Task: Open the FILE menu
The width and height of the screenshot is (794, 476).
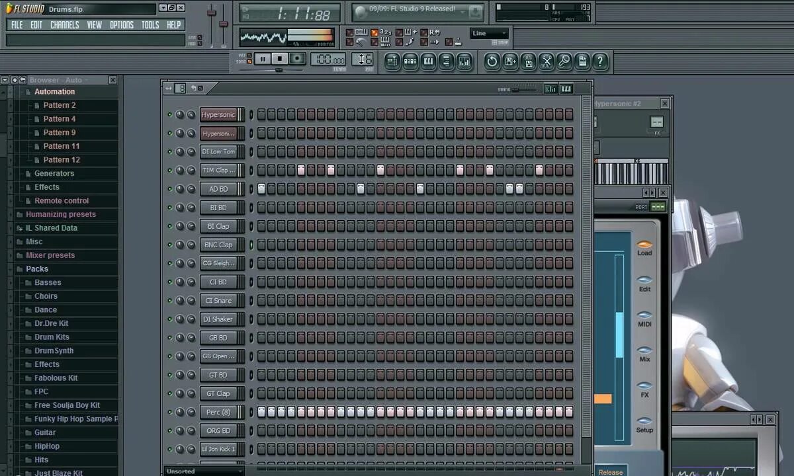Action: coord(17,25)
